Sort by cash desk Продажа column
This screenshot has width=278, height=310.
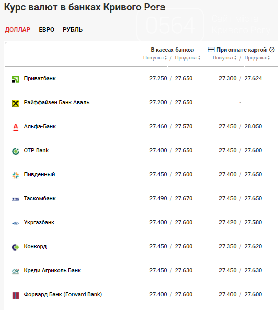187,58
